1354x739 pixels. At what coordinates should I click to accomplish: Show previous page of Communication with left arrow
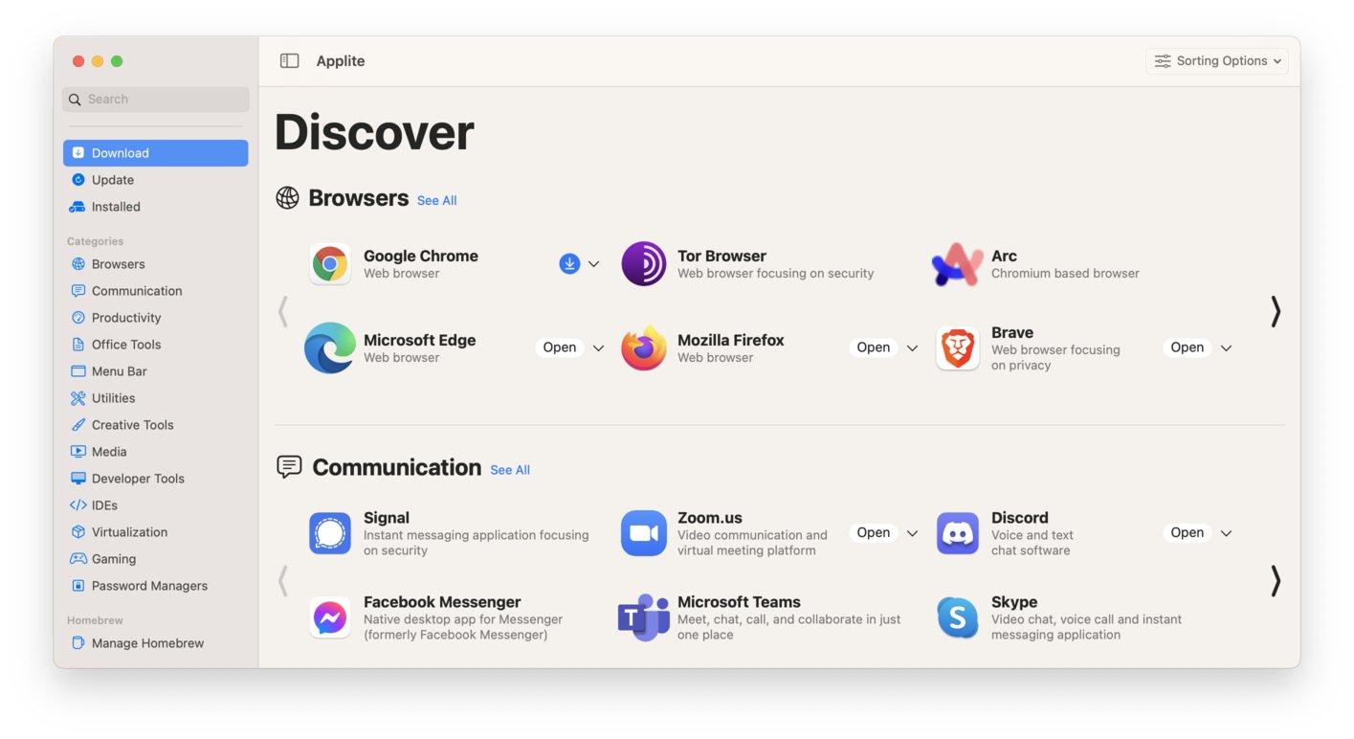(282, 581)
